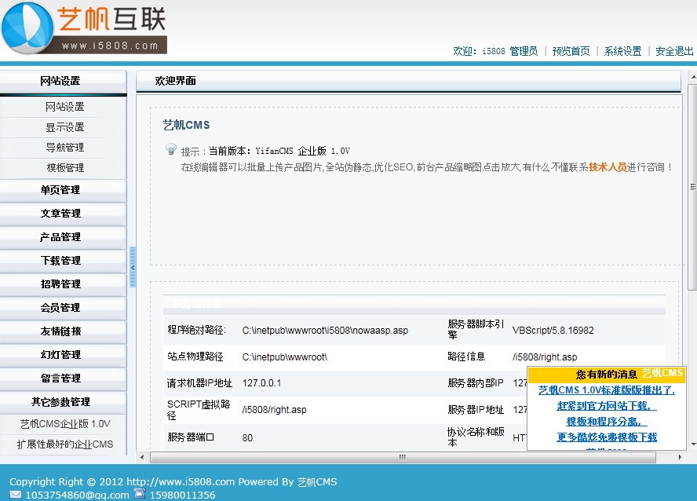The height and width of the screenshot is (501, 697).
Task: Collapse sidebar with the splitter arrow handle
Action: pyautogui.click(x=133, y=267)
